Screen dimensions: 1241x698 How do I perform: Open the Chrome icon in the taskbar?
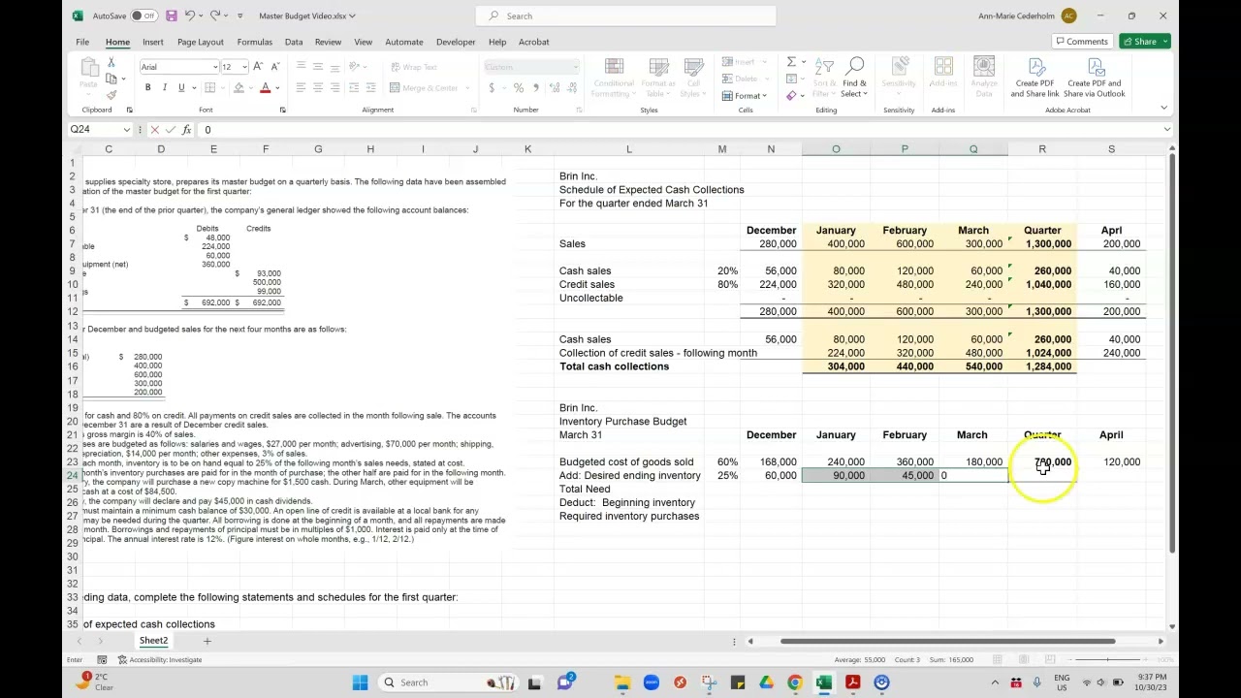click(794, 682)
